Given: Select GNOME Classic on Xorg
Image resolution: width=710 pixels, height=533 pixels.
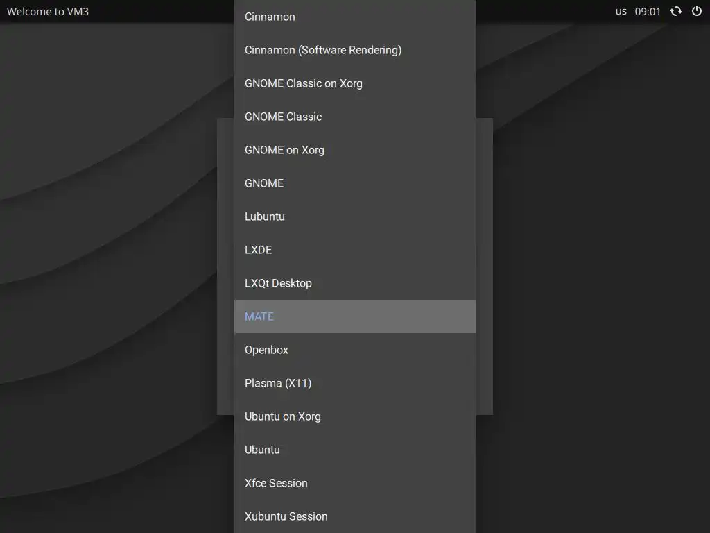Looking at the screenshot, I should pos(354,83).
